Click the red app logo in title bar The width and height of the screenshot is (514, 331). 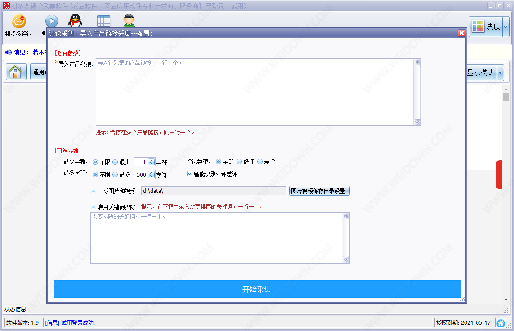(x=6, y=5)
